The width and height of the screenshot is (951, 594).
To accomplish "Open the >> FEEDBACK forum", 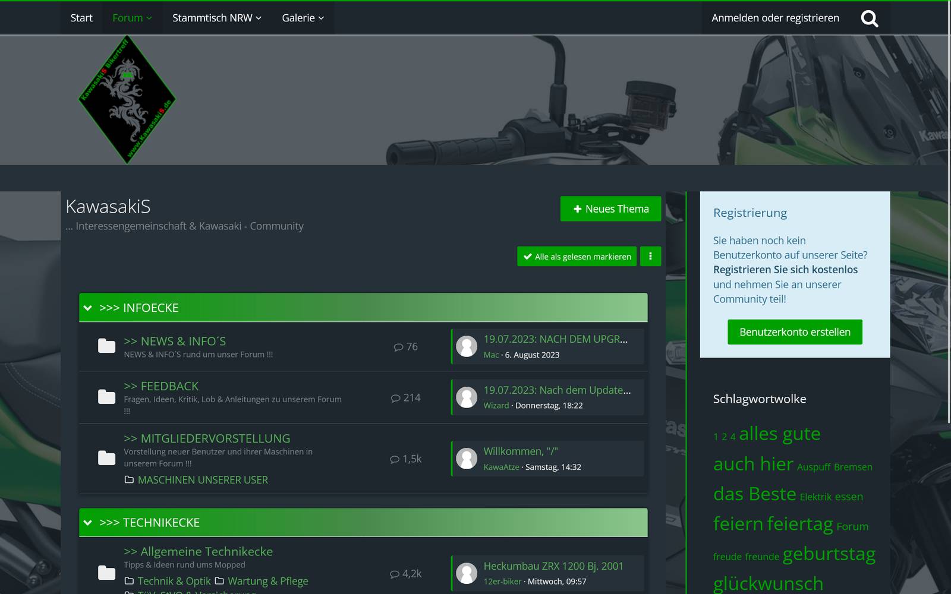I will 161,386.
